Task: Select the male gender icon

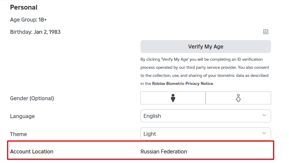Action: coord(173,98)
